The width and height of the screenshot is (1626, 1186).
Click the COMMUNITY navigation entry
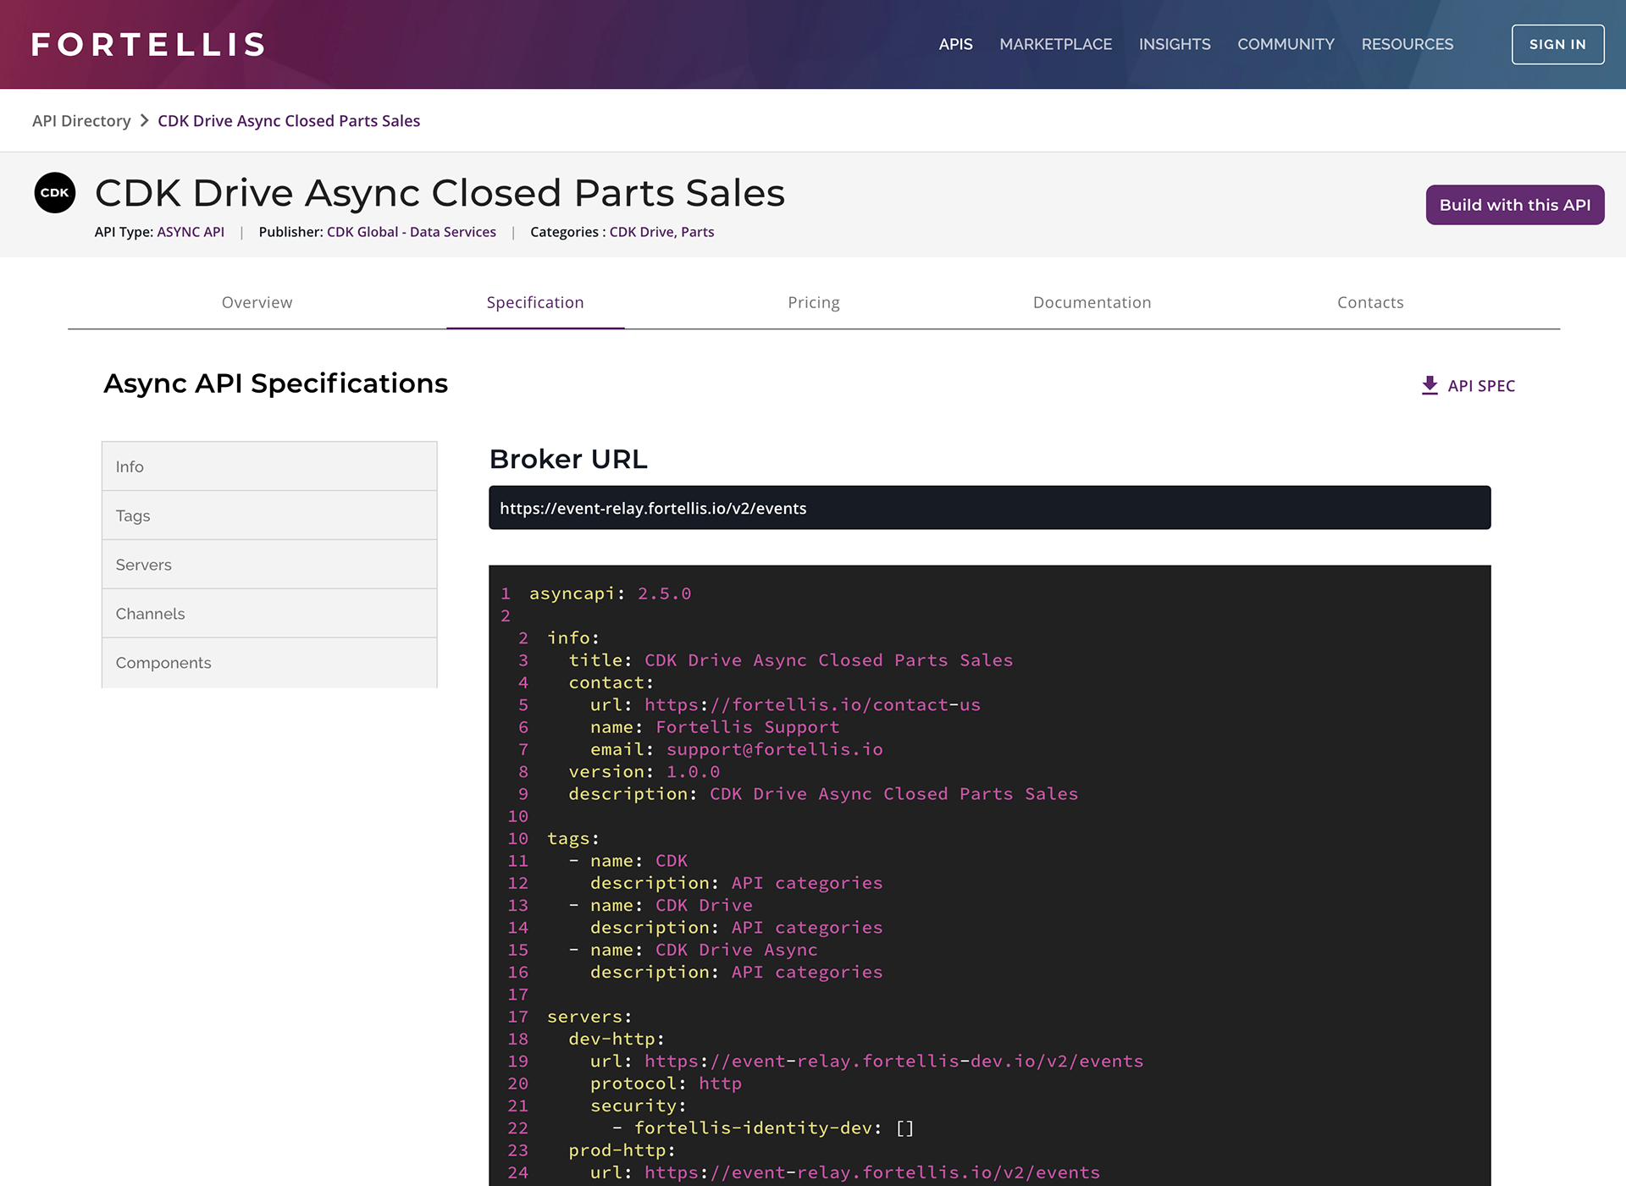[1286, 44]
